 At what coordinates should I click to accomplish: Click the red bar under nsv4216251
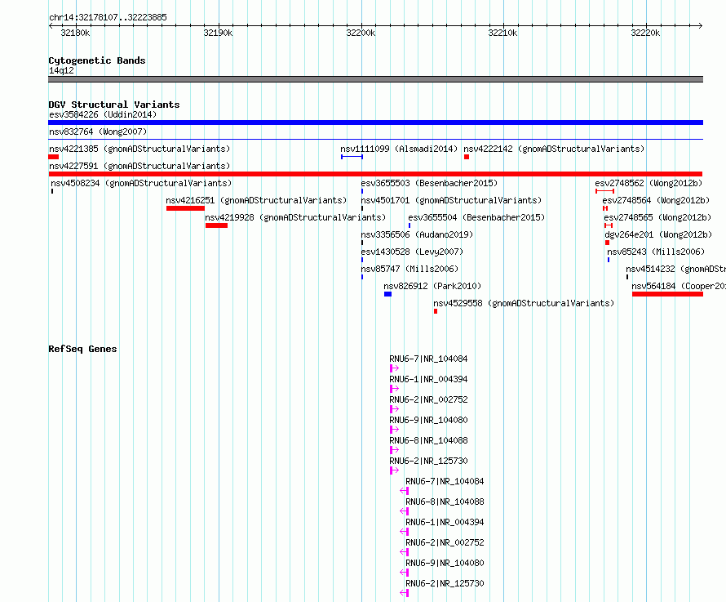185,208
